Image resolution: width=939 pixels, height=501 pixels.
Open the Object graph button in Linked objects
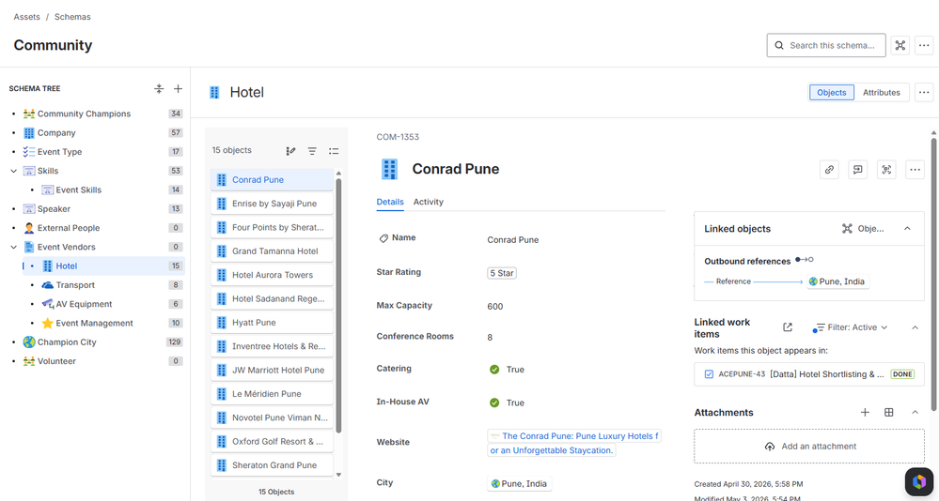tap(863, 228)
